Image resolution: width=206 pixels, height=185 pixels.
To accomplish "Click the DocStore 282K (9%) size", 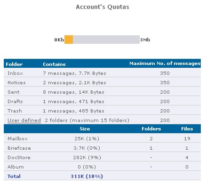I will click(x=87, y=157).
